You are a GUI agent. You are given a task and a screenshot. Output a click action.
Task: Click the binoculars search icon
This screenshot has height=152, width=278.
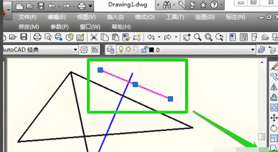point(167,5)
